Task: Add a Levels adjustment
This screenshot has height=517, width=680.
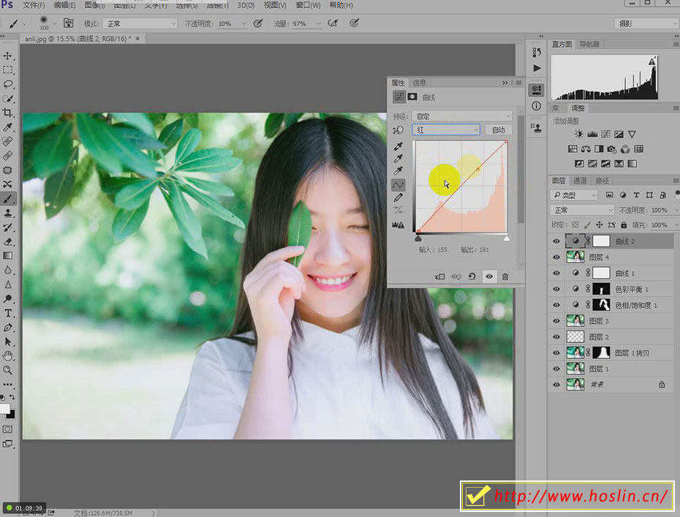Action: click(592, 134)
